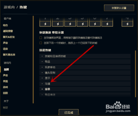Expand the 沟通 hotkey section
The width and height of the screenshot is (138, 116).
[x=85, y=84]
